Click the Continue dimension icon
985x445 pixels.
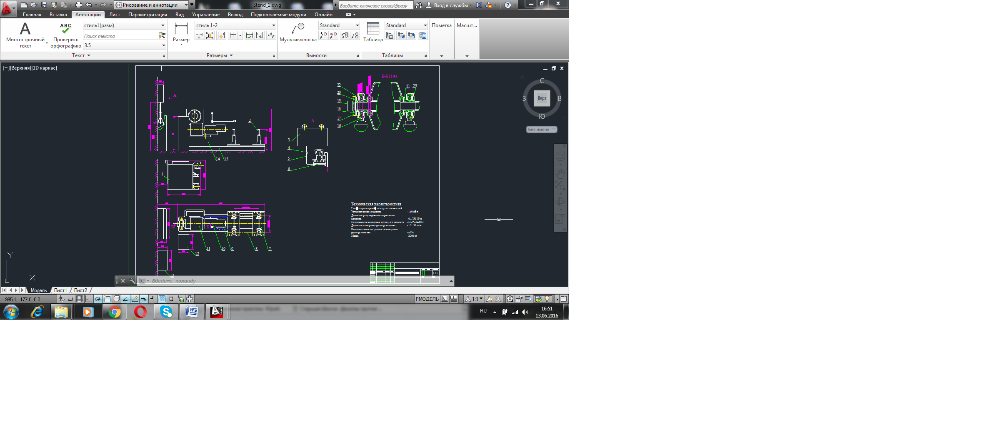[233, 36]
